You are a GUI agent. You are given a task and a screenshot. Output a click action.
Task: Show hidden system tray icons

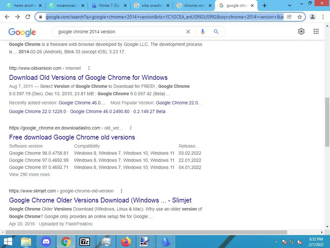276,242
